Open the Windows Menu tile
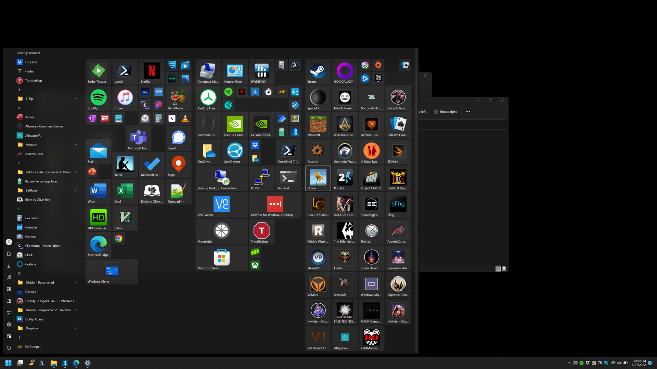The height and width of the screenshot is (369, 657). point(112,271)
